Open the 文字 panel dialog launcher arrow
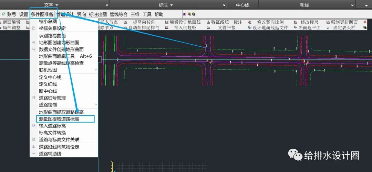The width and height of the screenshot is (372, 172). pyautogui.click(x=106, y=5)
